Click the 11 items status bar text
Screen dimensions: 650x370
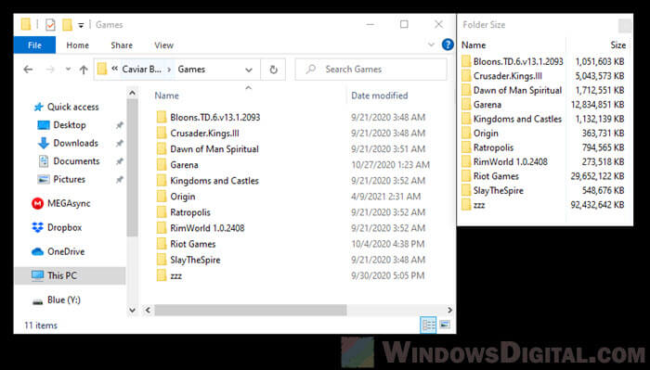41,325
